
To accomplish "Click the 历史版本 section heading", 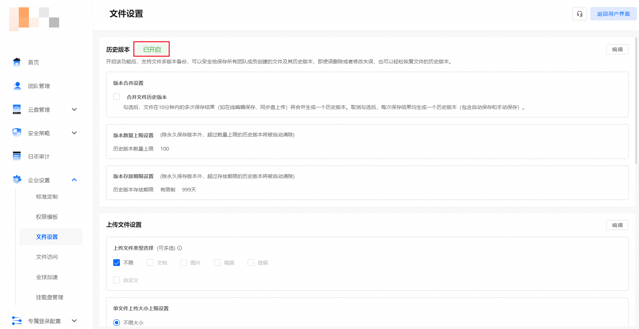I will (118, 50).
